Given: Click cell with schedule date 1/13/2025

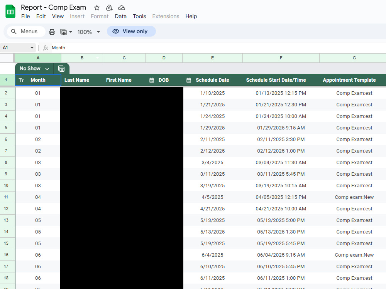Looking at the screenshot, I should pos(212,93).
